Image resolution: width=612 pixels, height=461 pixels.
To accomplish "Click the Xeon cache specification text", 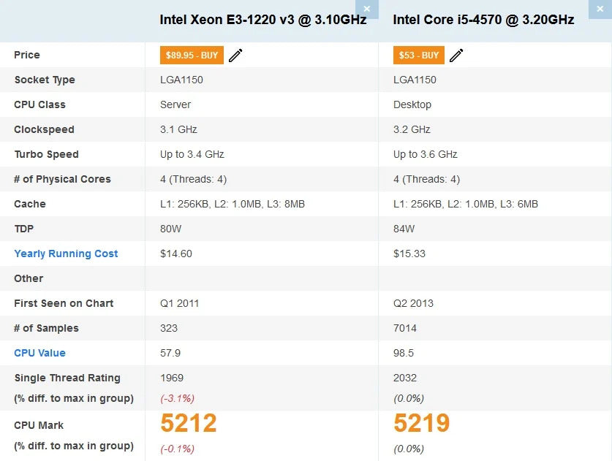I will [232, 204].
